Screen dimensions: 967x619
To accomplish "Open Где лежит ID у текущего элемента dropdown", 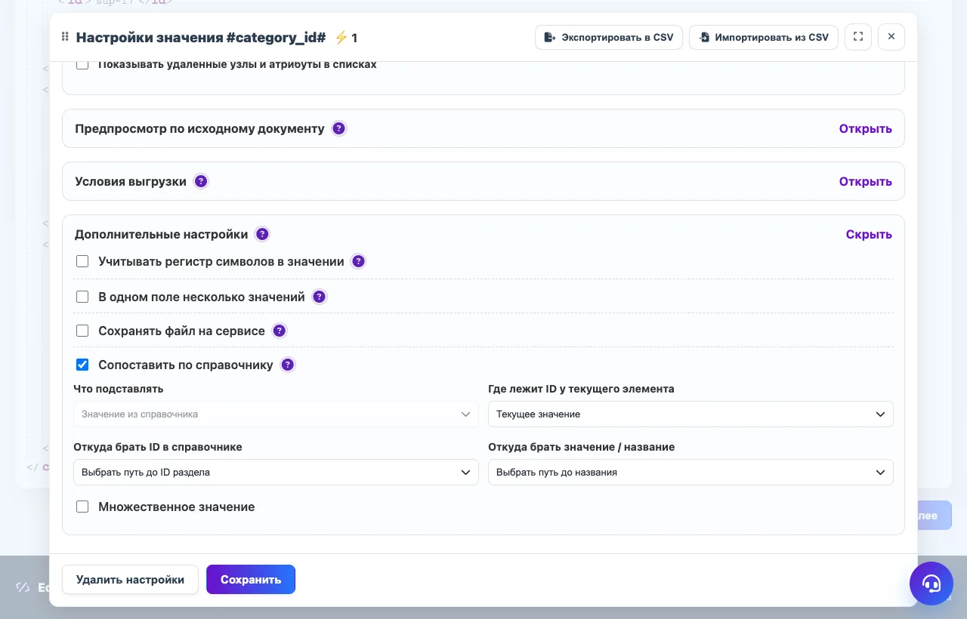I will click(x=690, y=414).
